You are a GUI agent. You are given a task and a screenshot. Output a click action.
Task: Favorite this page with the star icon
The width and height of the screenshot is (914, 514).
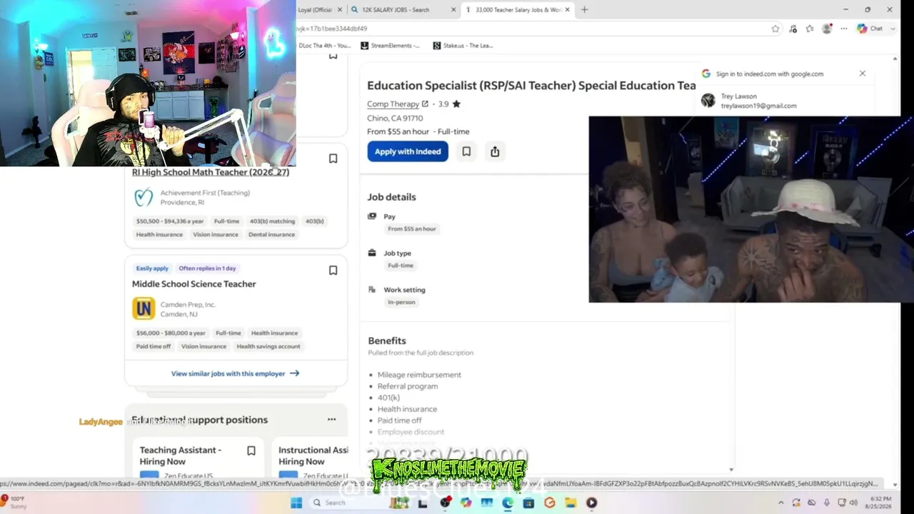coord(775,29)
